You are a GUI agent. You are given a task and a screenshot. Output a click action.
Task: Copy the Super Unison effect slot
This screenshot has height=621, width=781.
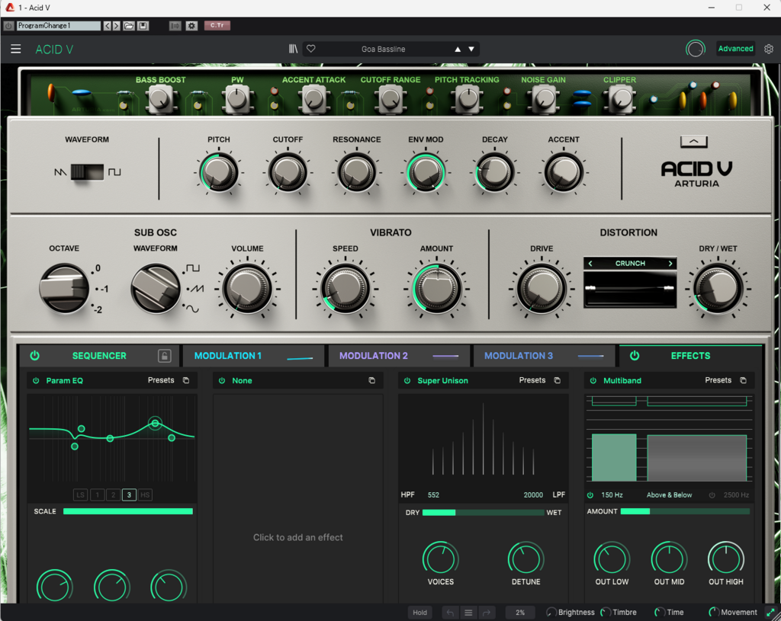(x=558, y=380)
